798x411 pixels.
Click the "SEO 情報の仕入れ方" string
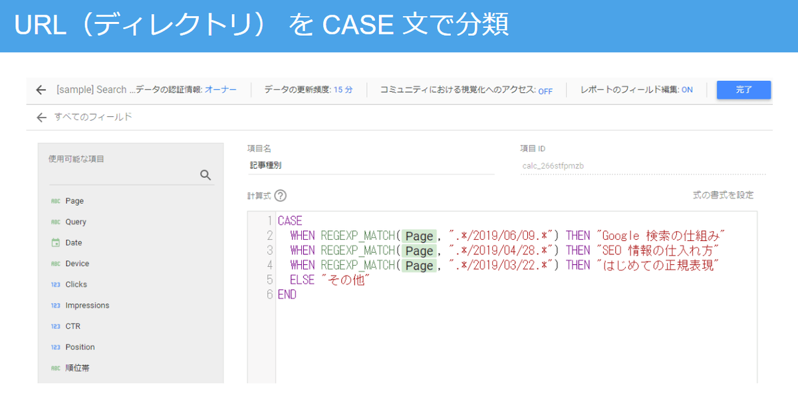point(658,250)
